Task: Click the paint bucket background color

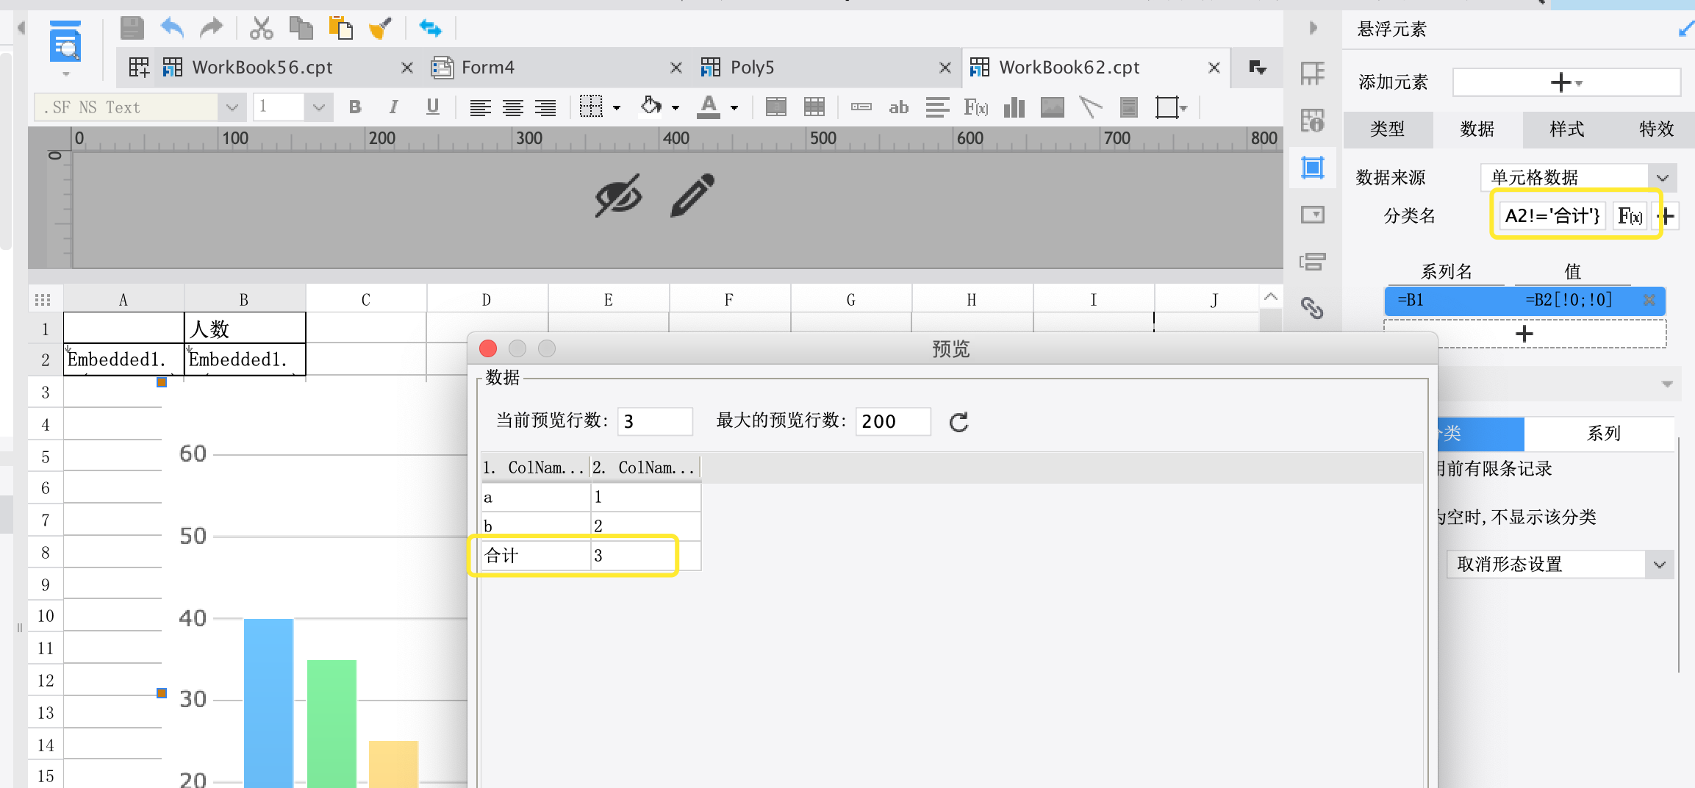Action: click(x=651, y=107)
